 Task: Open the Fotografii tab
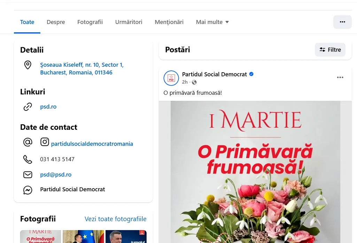(90, 22)
